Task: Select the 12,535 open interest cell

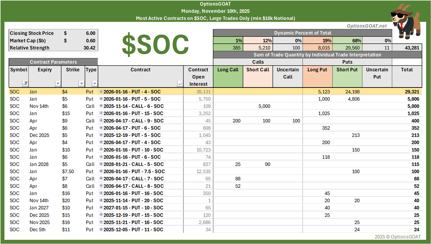Action: (198, 172)
